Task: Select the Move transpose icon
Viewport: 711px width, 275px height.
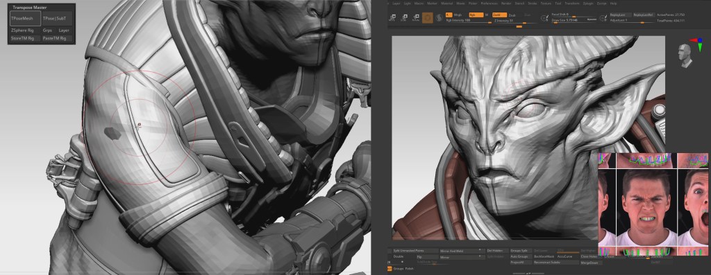Action: (x=393, y=18)
